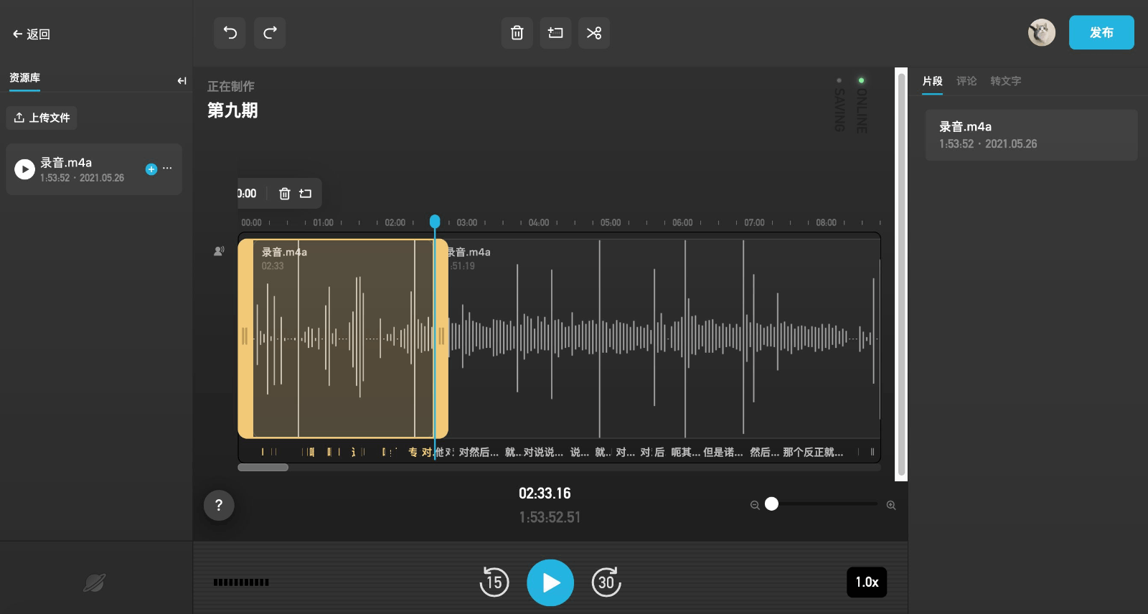Collapse the resource library panel

(182, 81)
